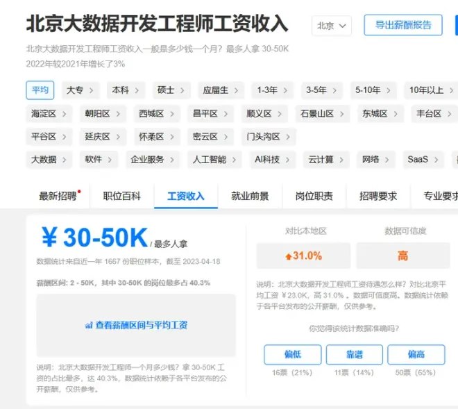Click the 导出薪酬报告 button
This screenshot has width=458, height=409.
[x=402, y=25]
